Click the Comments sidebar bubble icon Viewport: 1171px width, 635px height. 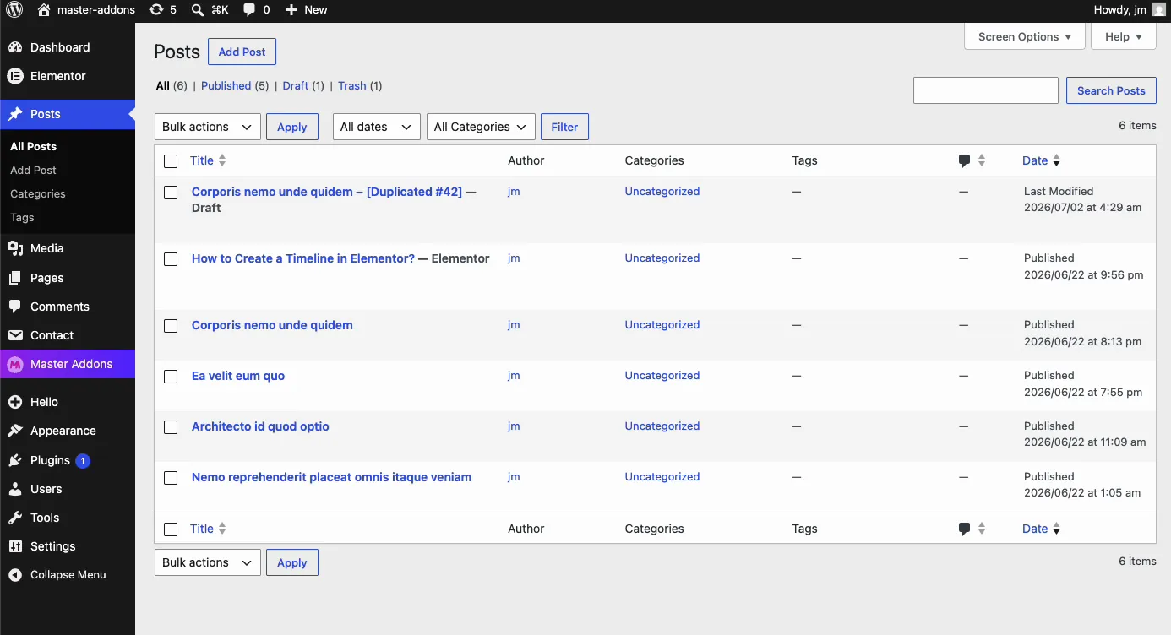pyautogui.click(x=15, y=307)
